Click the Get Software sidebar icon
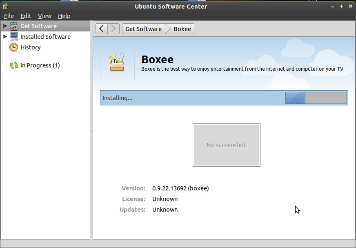This screenshot has width=356, height=248. (x=13, y=26)
